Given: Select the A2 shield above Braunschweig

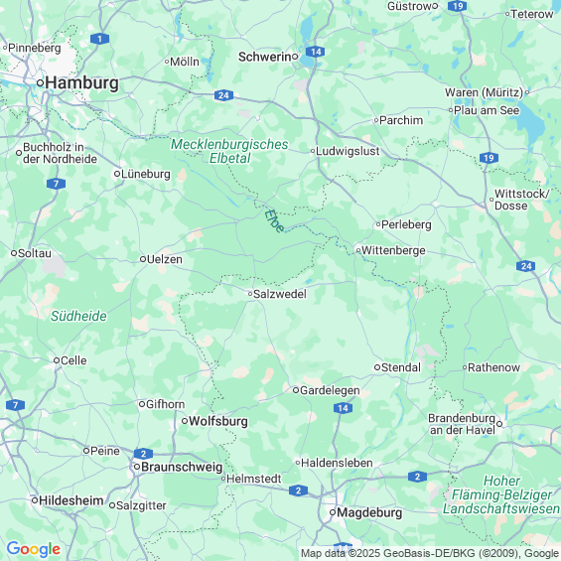Looking at the screenshot, I should [143, 454].
